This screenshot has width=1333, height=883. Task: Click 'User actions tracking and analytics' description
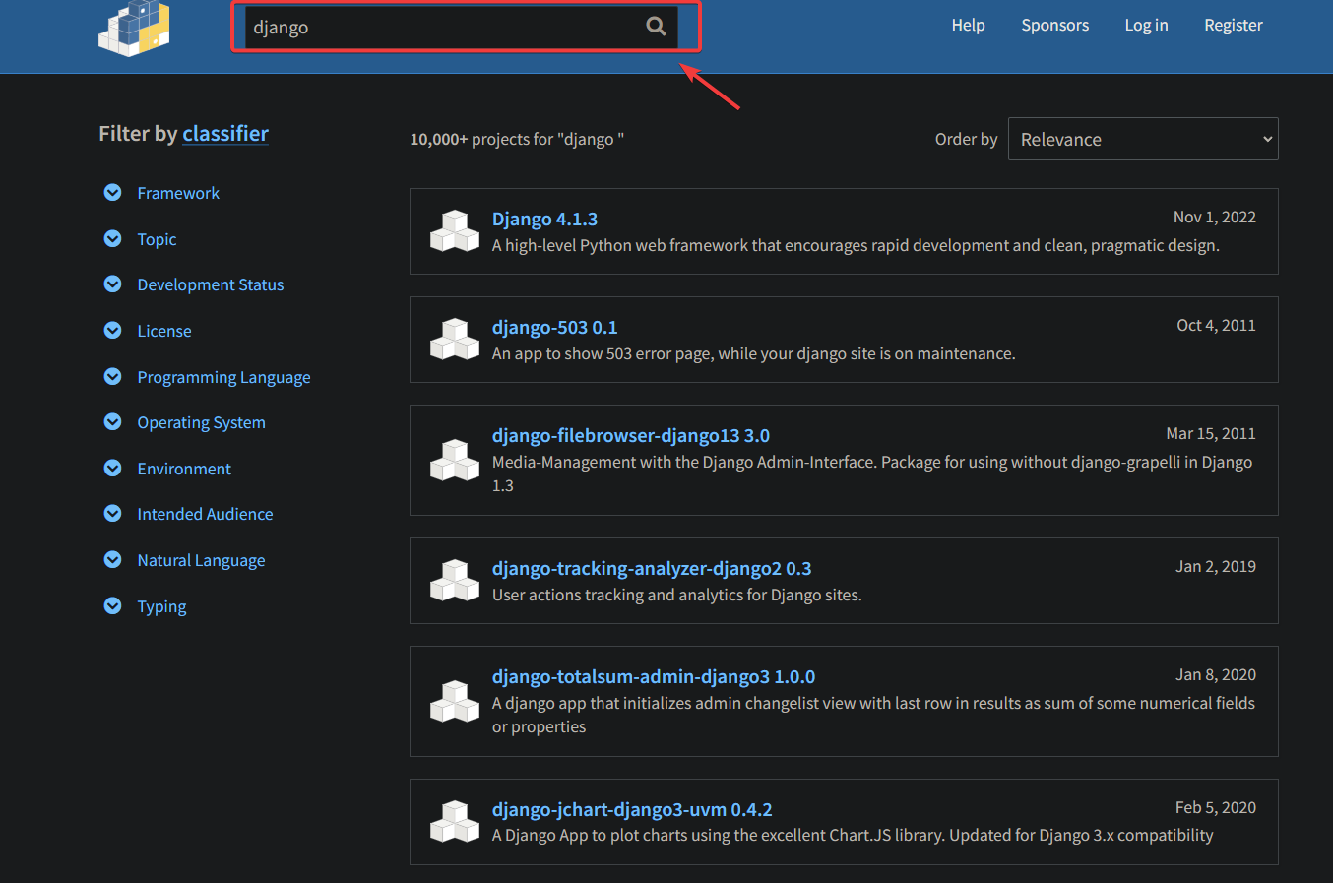pyautogui.click(x=676, y=595)
